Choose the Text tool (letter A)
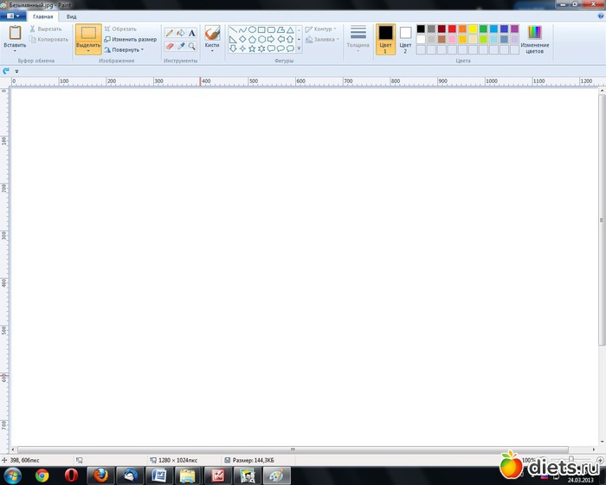The height and width of the screenshot is (485, 606). pos(192,32)
